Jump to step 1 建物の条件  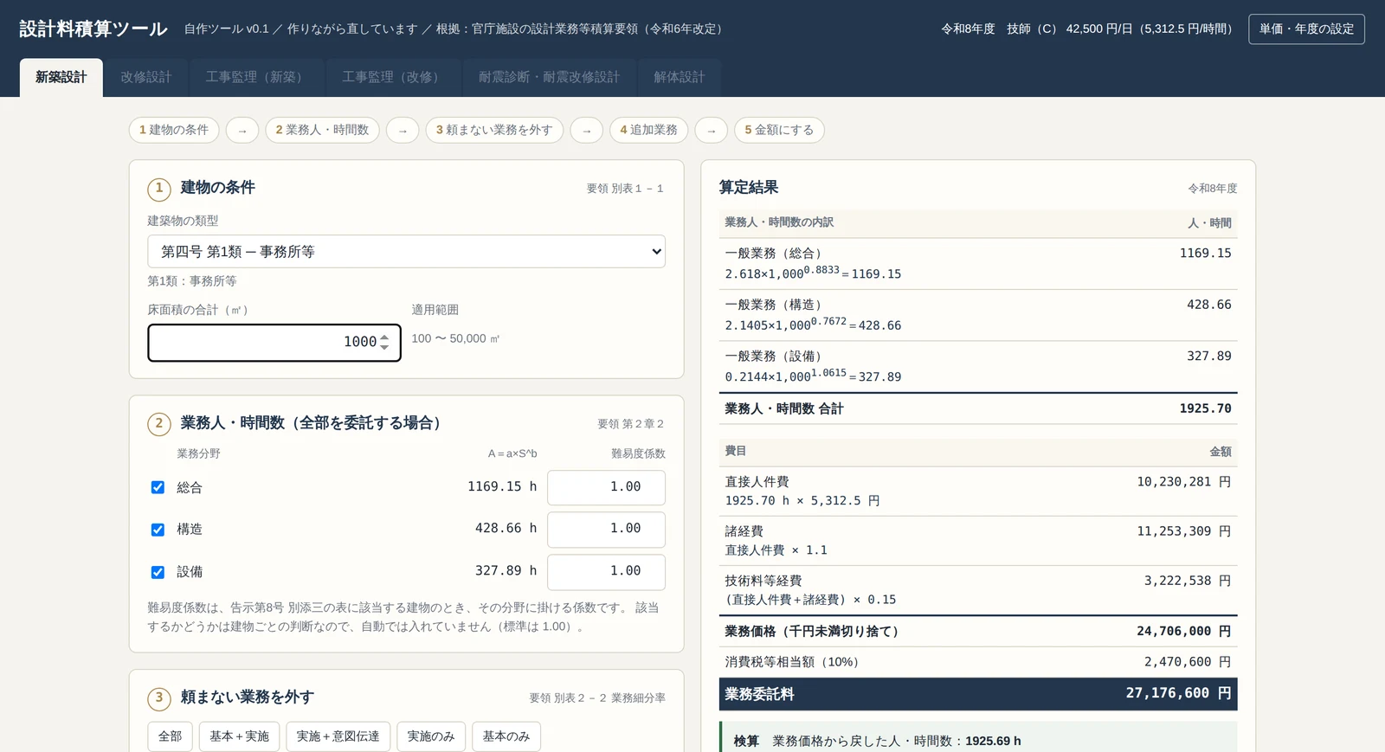pyautogui.click(x=174, y=130)
